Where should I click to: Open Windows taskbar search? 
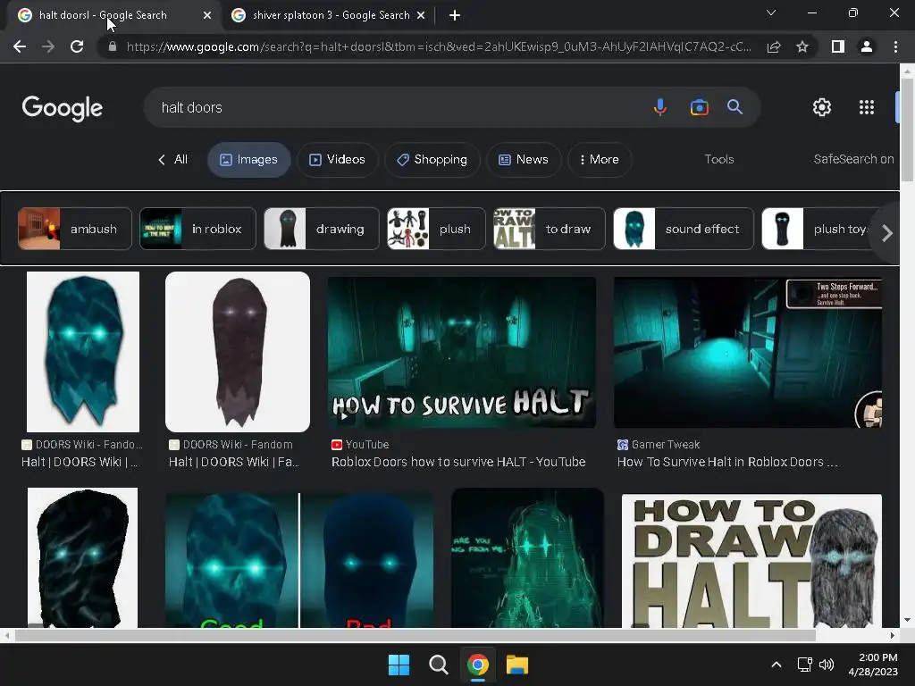coord(438,665)
